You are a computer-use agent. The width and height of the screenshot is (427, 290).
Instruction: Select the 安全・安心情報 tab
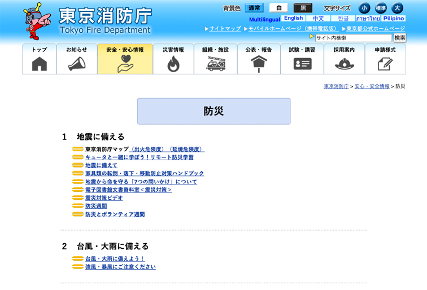click(125, 59)
